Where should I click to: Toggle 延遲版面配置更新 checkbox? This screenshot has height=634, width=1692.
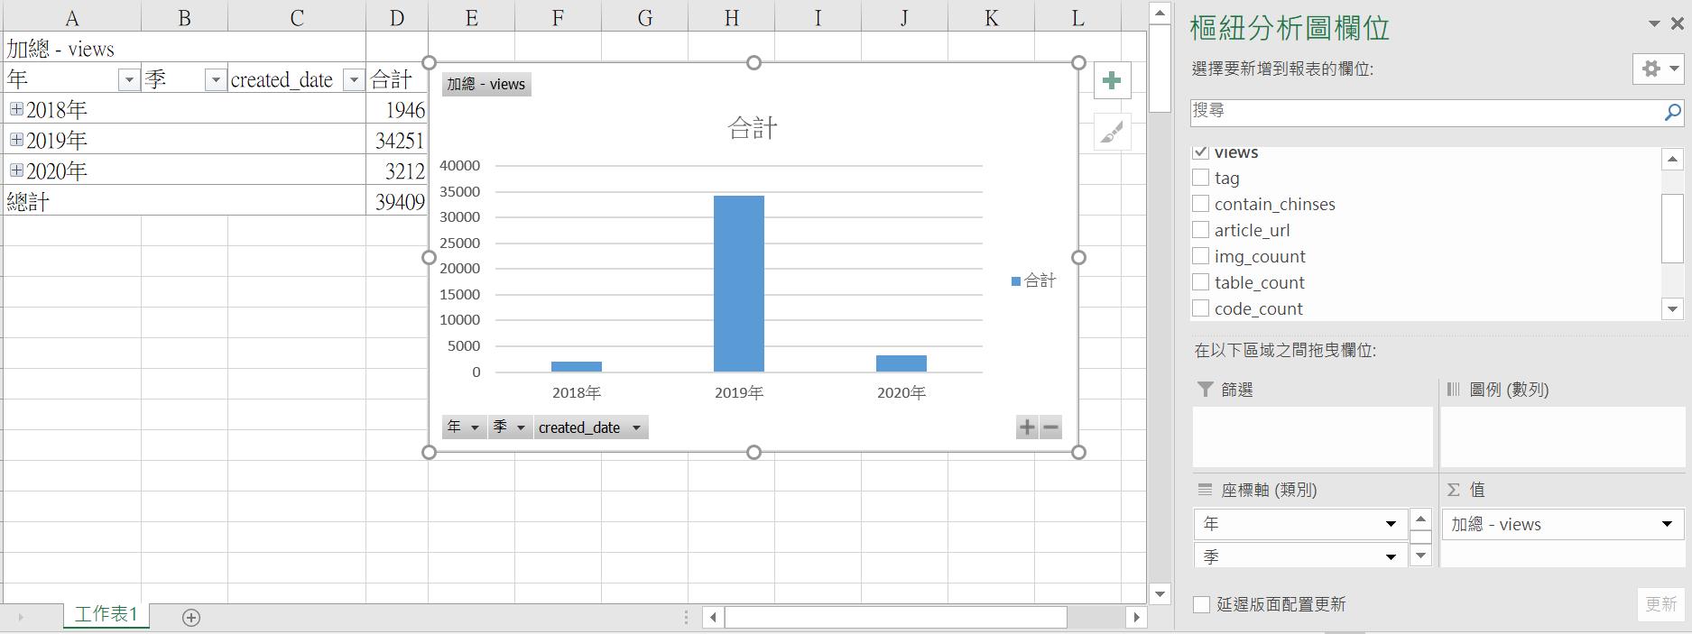pyautogui.click(x=1201, y=604)
